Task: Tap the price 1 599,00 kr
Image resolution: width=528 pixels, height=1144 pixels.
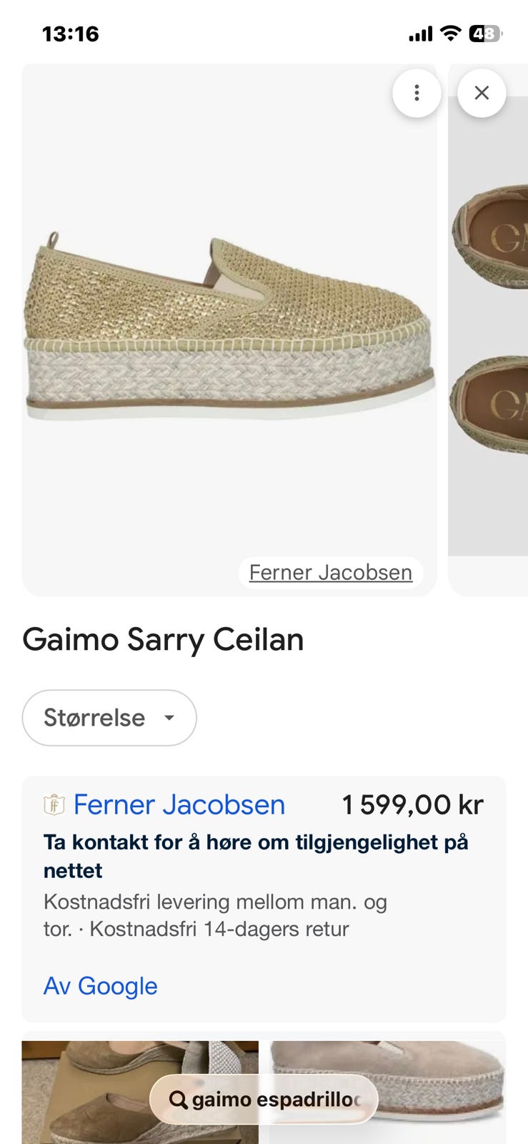Action: (x=412, y=804)
